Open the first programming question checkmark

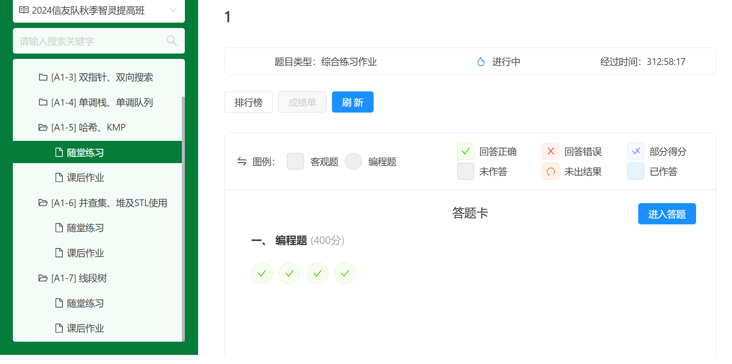tap(262, 273)
